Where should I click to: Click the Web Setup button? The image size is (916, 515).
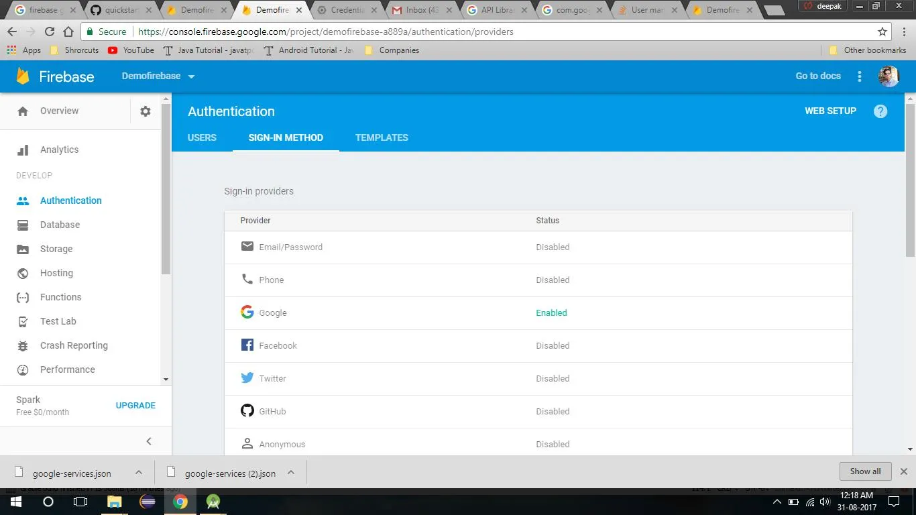pos(830,111)
